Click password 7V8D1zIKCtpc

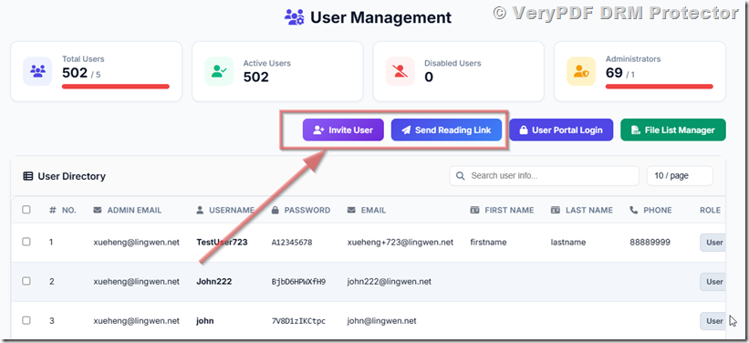[298, 320]
